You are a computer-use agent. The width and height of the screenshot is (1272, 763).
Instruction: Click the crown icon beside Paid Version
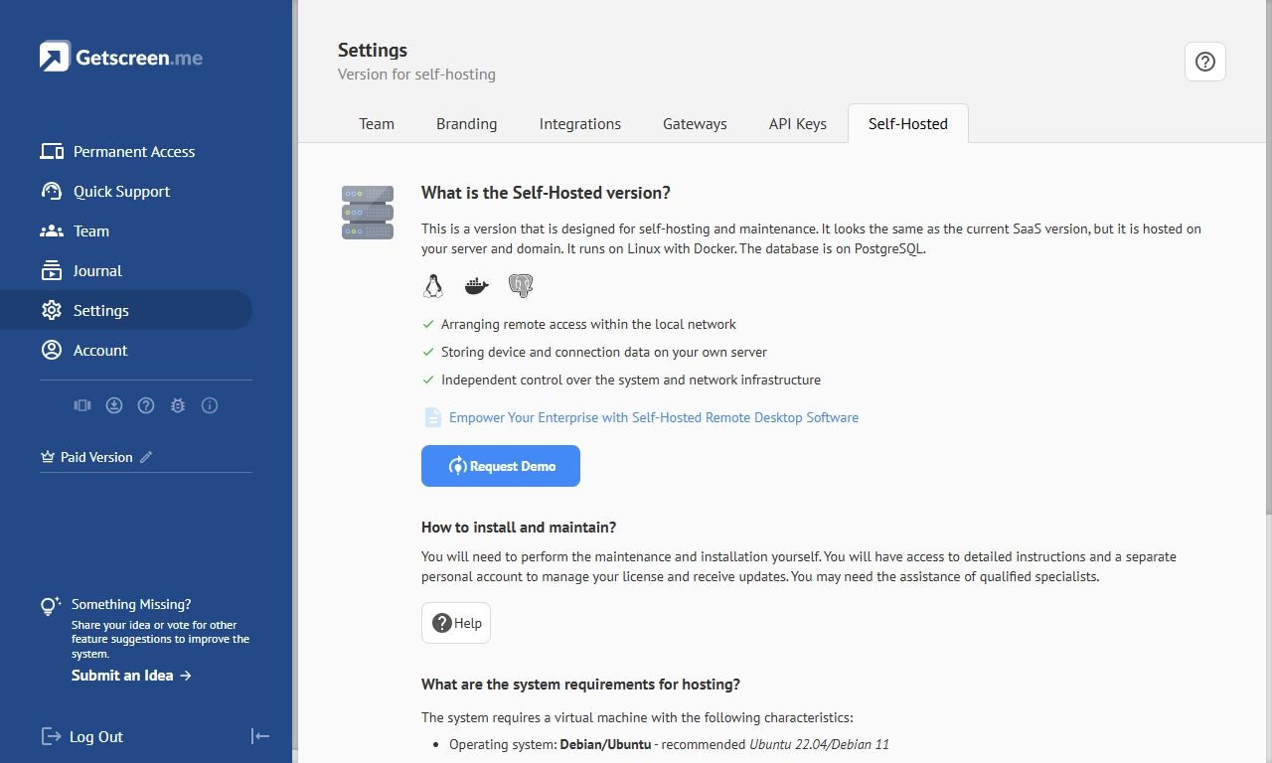47,457
